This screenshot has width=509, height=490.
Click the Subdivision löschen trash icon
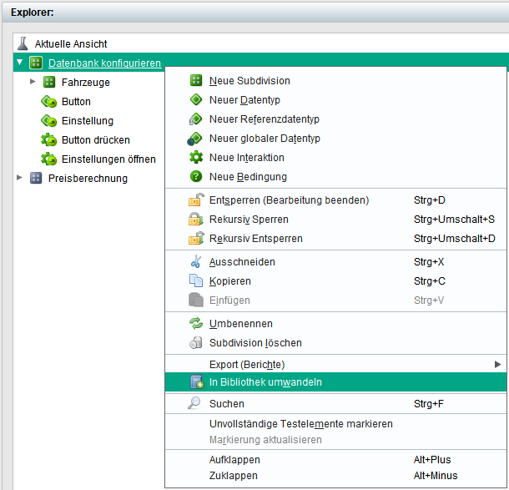196,342
